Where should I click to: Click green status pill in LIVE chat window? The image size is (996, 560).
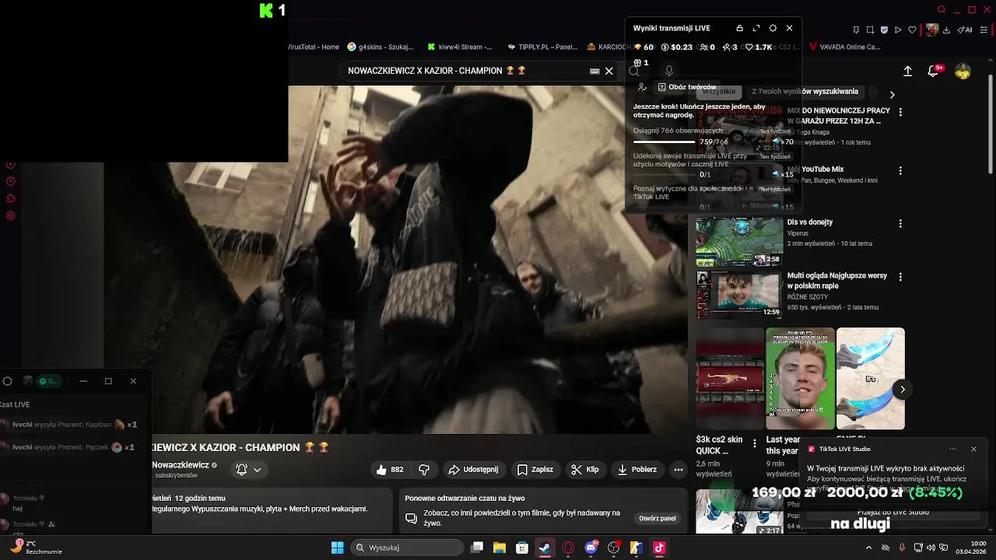point(50,381)
